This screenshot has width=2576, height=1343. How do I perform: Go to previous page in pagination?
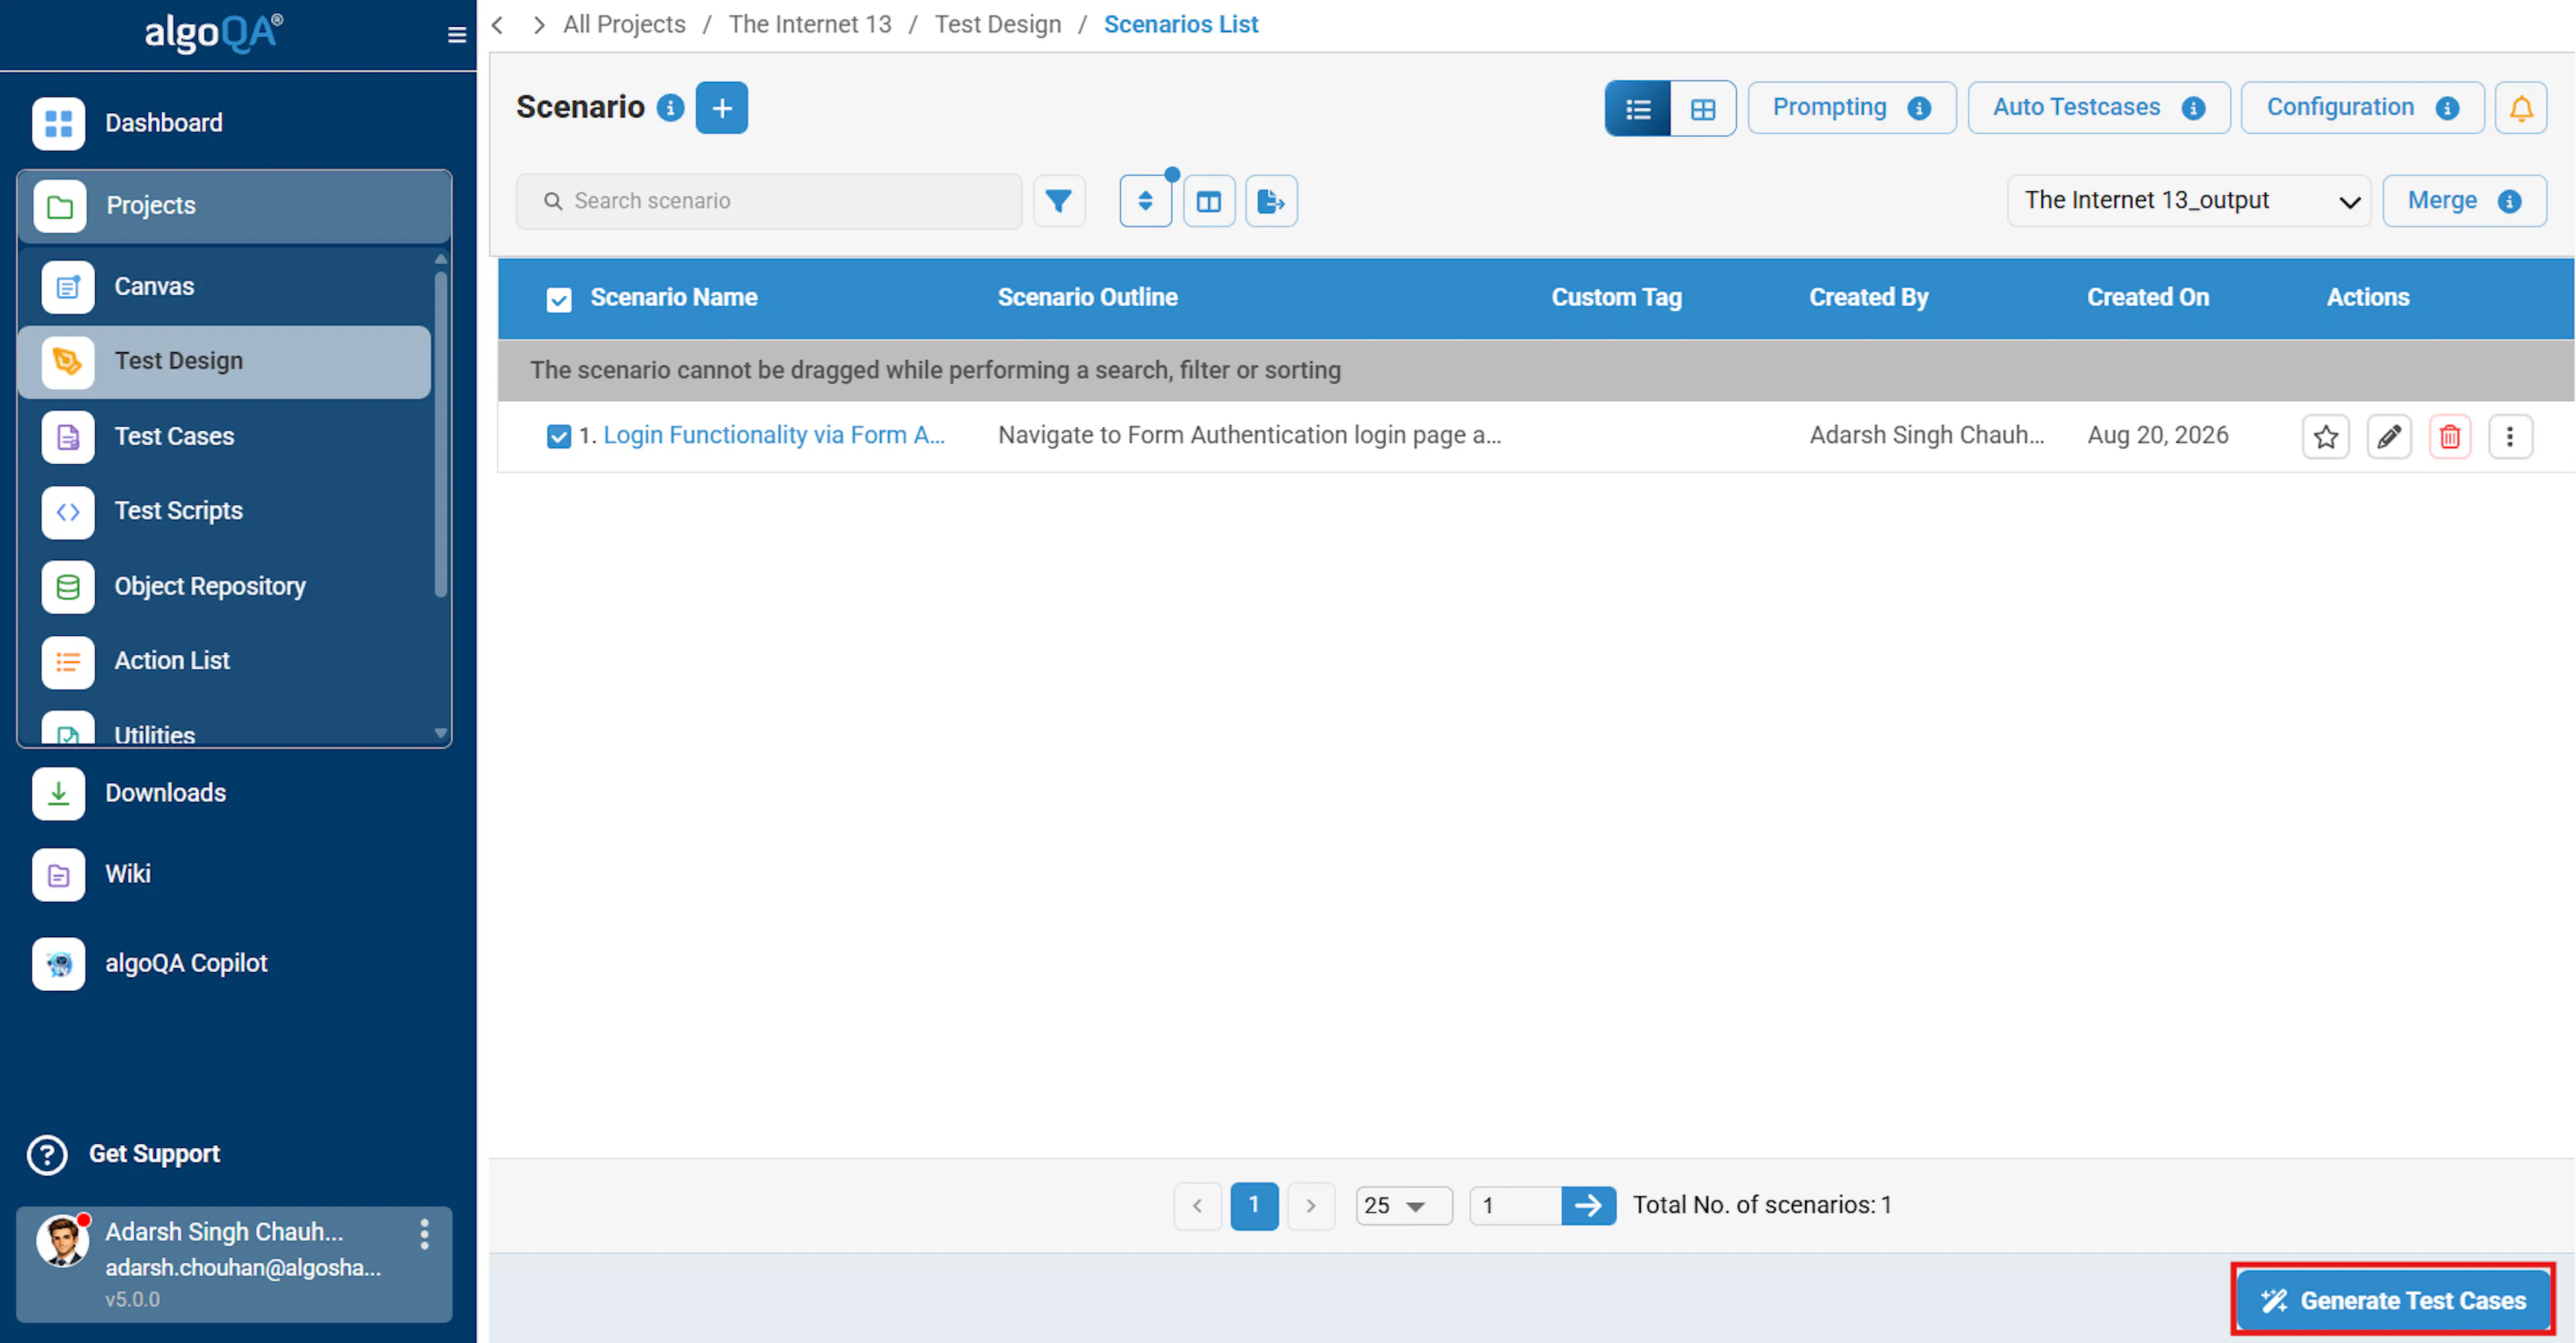tap(1197, 1206)
